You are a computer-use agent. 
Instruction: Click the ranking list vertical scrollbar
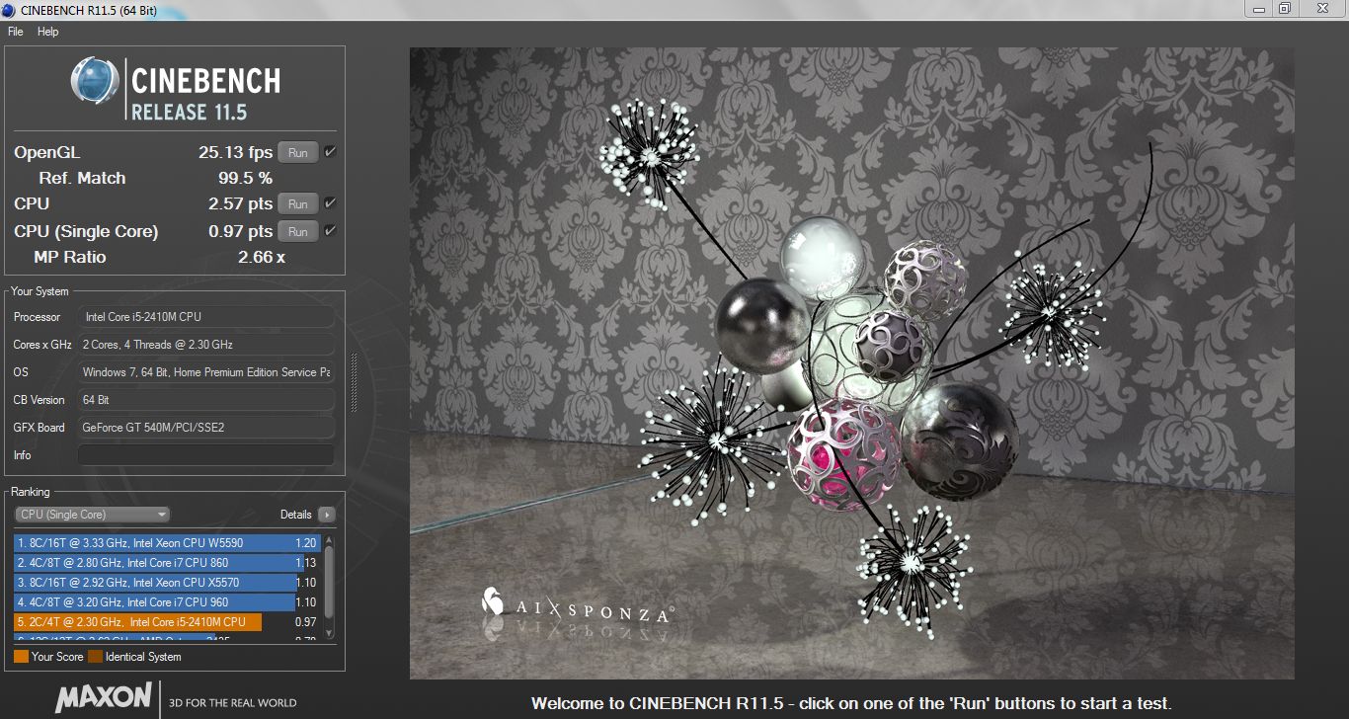(x=329, y=589)
